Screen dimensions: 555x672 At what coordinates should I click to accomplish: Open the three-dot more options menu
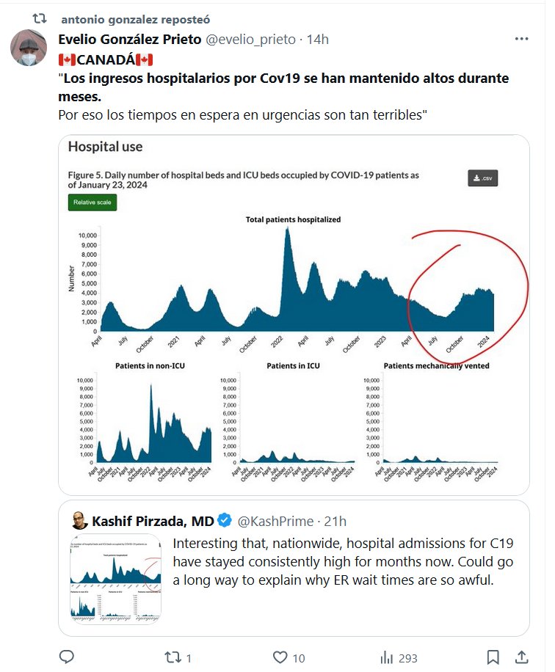pyautogui.click(x=521, y=39)
